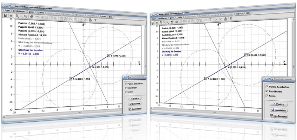Select point A marker in the left graph
This screenshot has width=297, height=140.
point(71,79)
